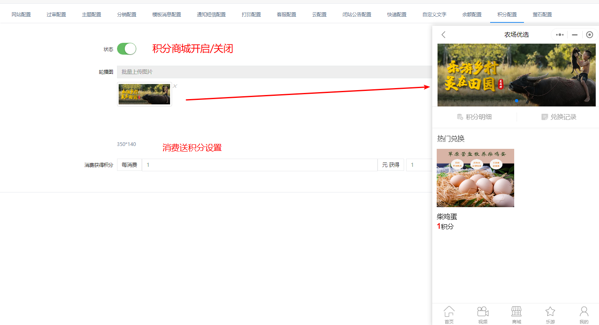Click the 热门兑换 section heading
599x325 pixels.
[451, 139]
